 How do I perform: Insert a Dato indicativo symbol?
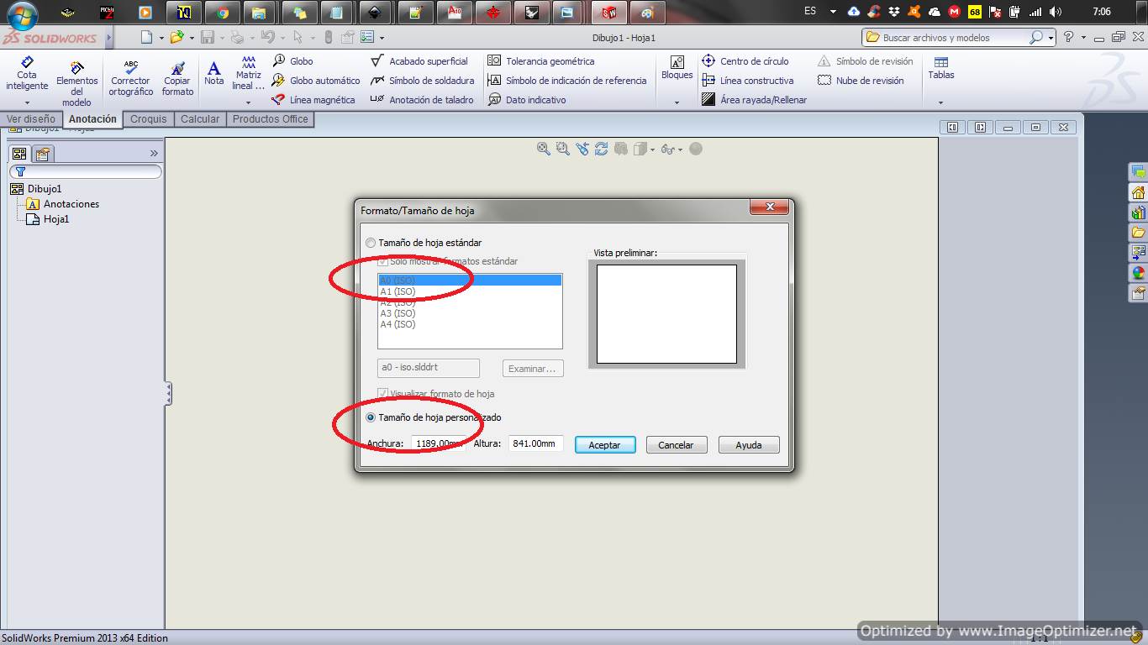pyautogui.click(x=527, y=100)
